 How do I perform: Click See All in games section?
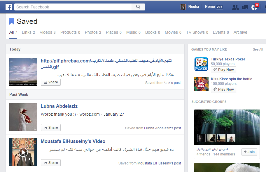click(x=258, y=49)
